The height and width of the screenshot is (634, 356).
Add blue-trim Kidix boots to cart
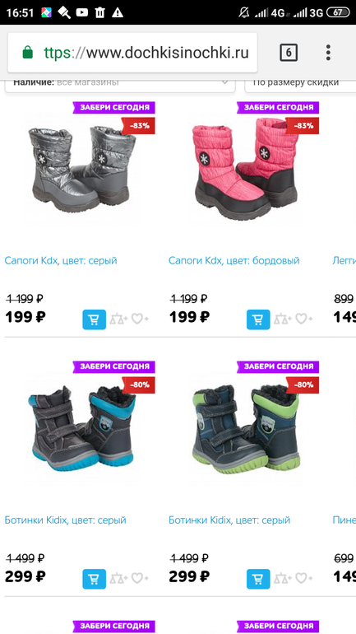(x=95, y=579)
